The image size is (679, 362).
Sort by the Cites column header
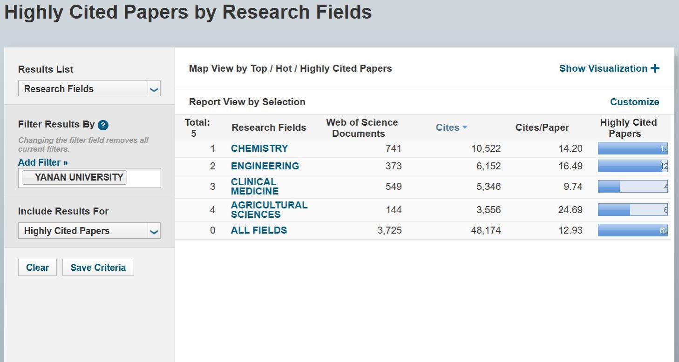(x=447, y=127)
